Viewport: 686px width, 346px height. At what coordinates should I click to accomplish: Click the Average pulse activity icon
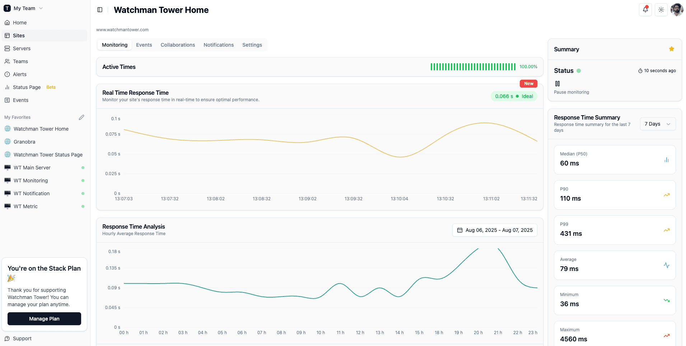pos(666,265)
